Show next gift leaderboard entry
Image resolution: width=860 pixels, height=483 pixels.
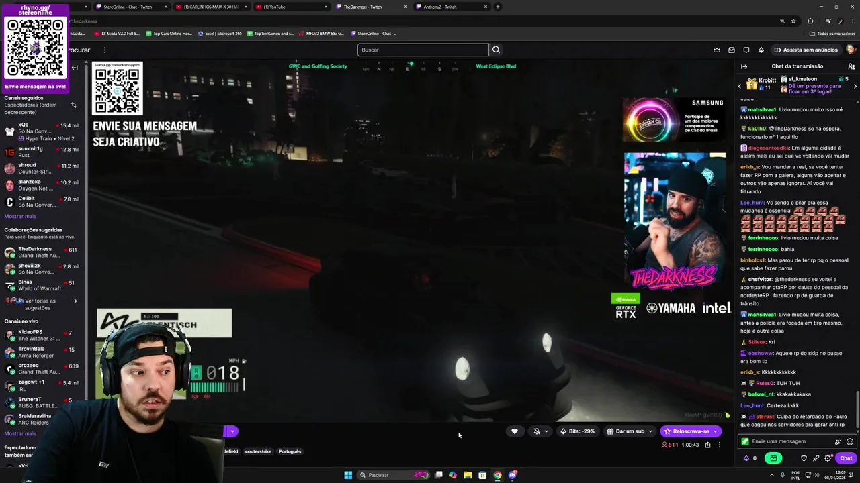pyautogui.click(x=855, y=86)
